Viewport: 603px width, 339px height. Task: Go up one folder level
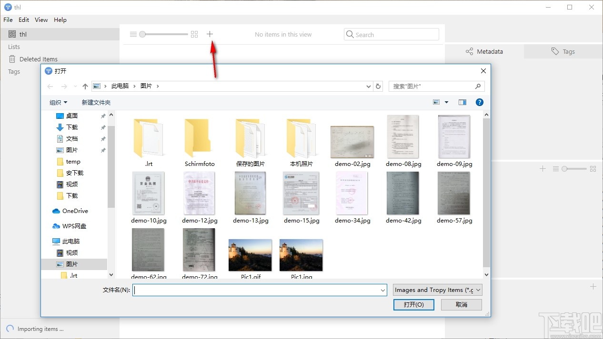[85, 86]
